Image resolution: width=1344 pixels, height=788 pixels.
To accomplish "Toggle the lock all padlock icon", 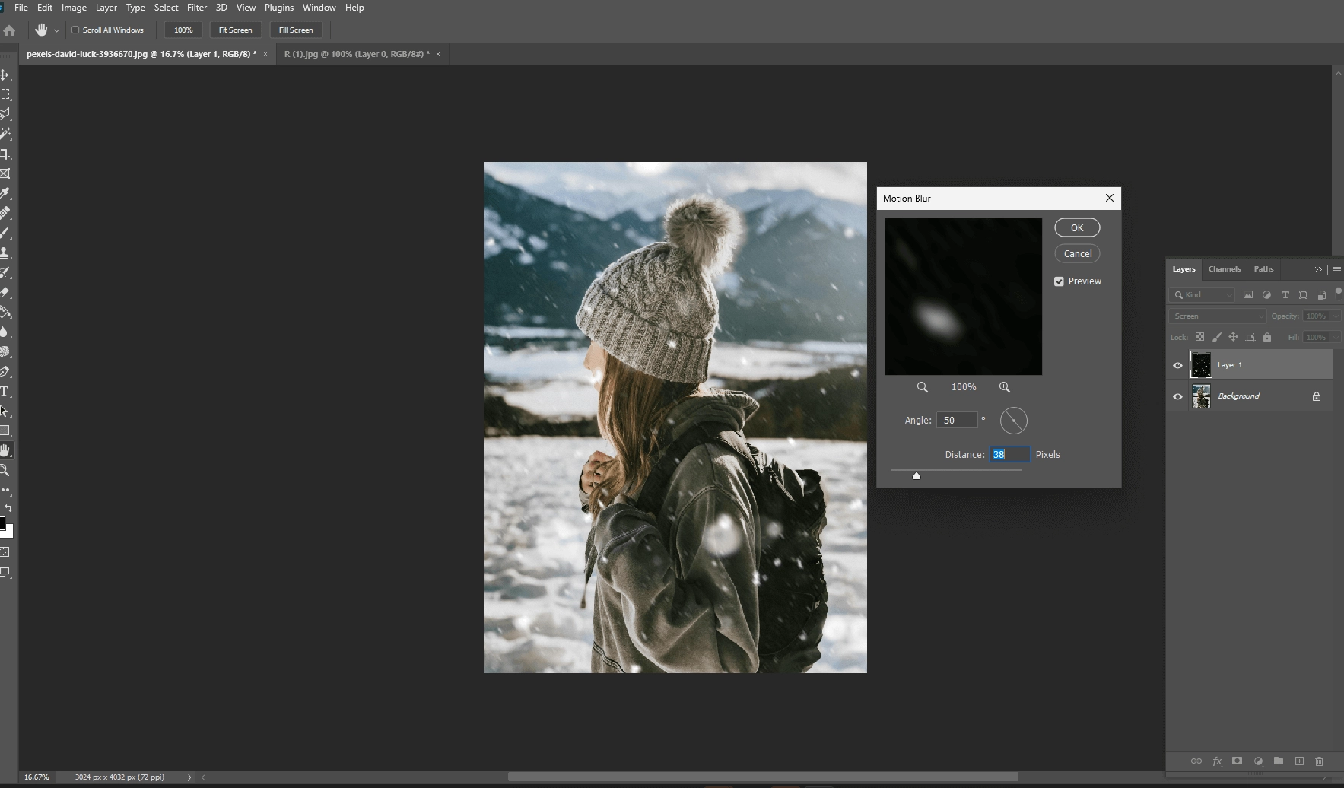I will [x=1267, y=337].
